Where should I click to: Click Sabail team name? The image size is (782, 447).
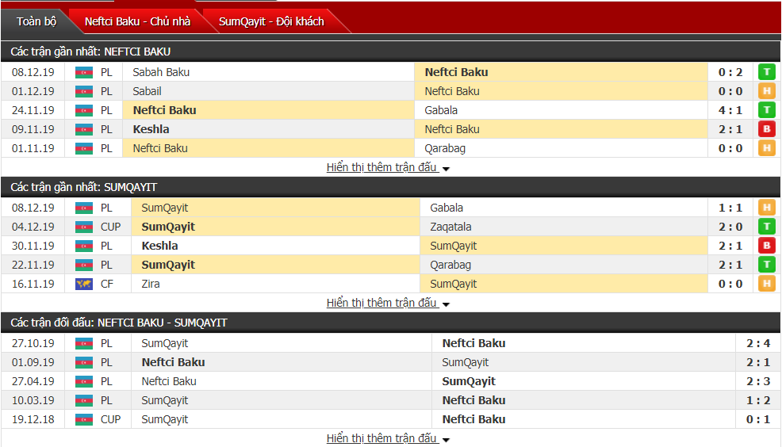(148, 91)
